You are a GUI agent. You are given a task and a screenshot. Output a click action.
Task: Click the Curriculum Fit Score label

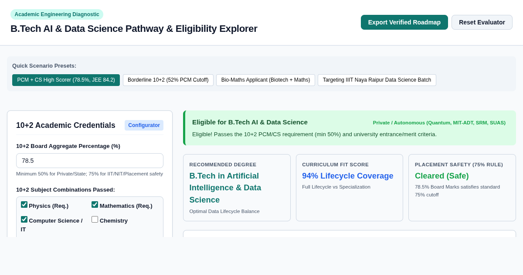pyautogui.click(x=335, y=165)
